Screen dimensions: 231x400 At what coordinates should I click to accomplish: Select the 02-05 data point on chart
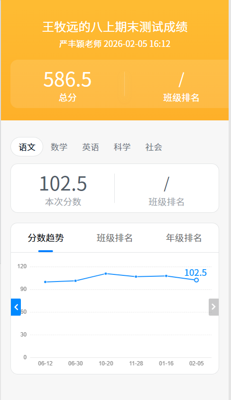click(x=196, y=280)
